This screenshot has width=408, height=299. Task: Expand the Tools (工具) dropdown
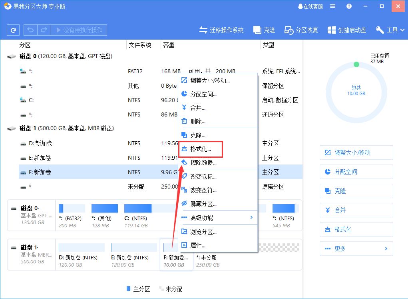point(390,30)
